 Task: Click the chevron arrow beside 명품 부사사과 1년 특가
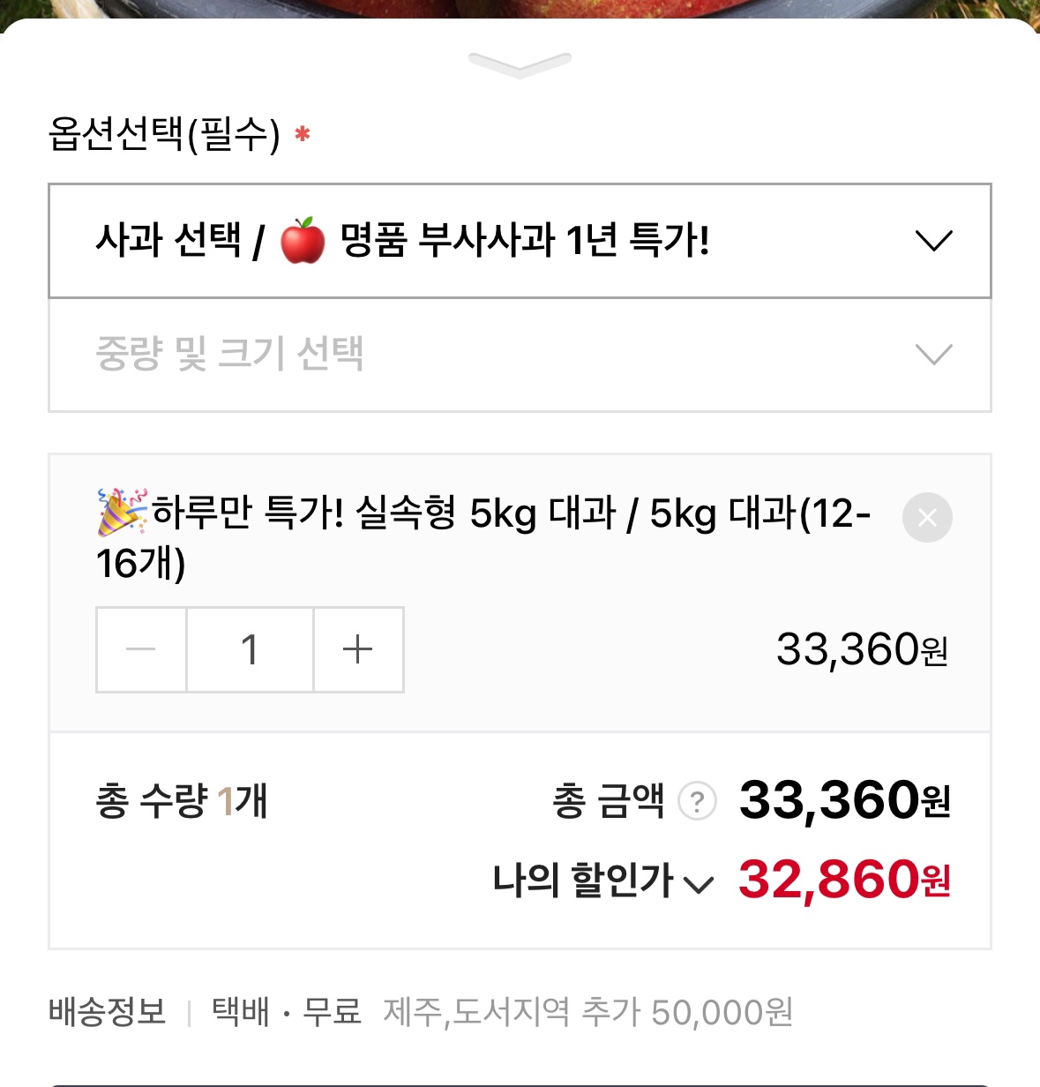(933, 241)
